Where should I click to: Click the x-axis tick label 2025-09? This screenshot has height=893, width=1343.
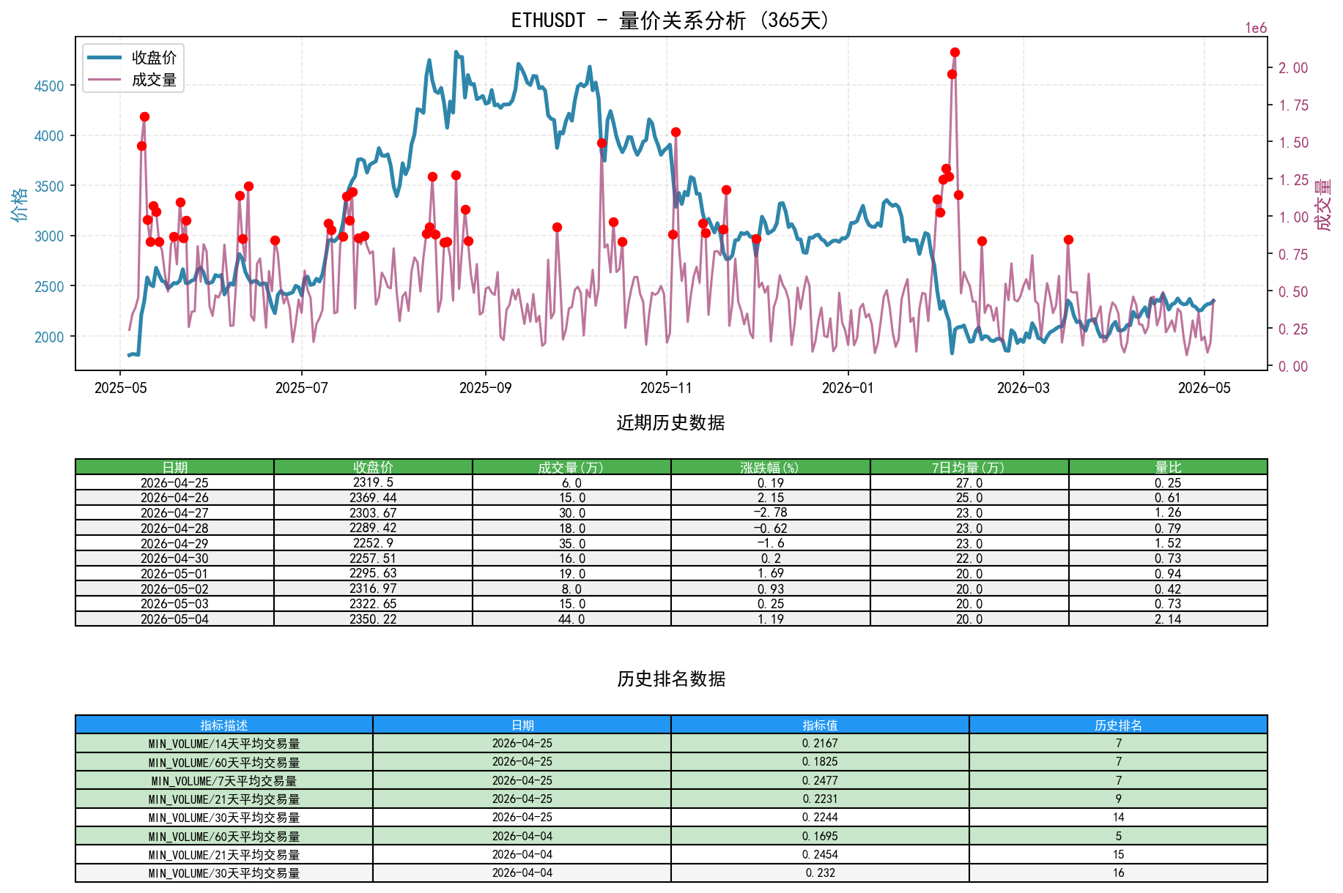tap(485, 388)
